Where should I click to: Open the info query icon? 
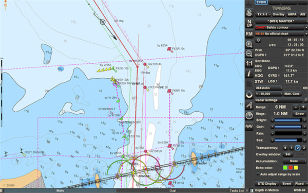click(249, 74)
